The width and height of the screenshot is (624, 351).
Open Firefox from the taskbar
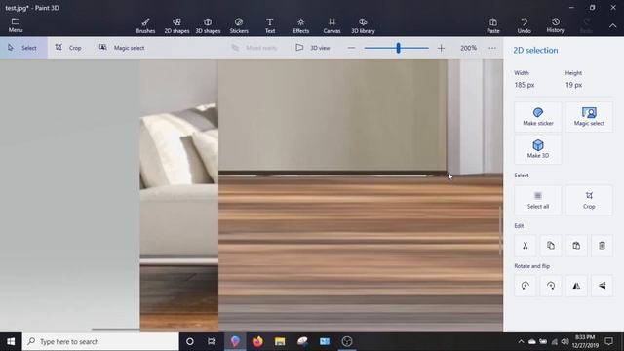[257, 341]
